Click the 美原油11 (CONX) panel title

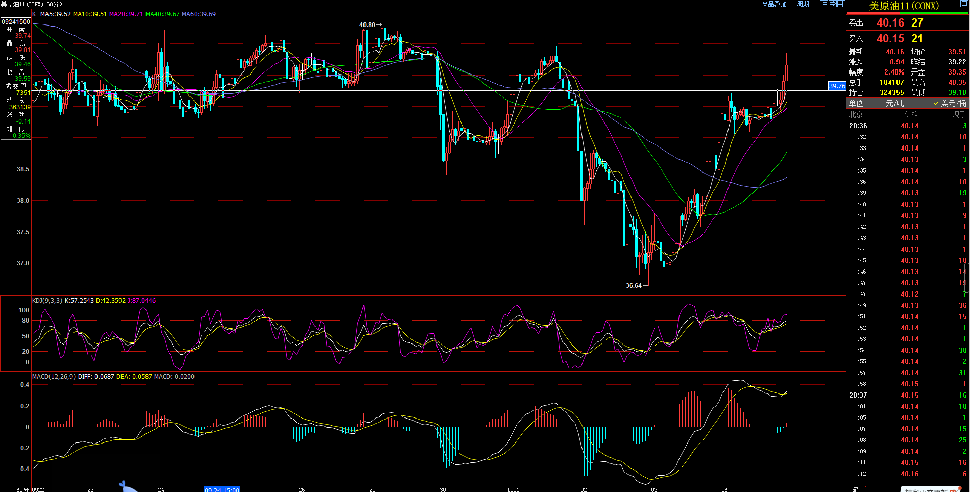click(x=904, y=6)
